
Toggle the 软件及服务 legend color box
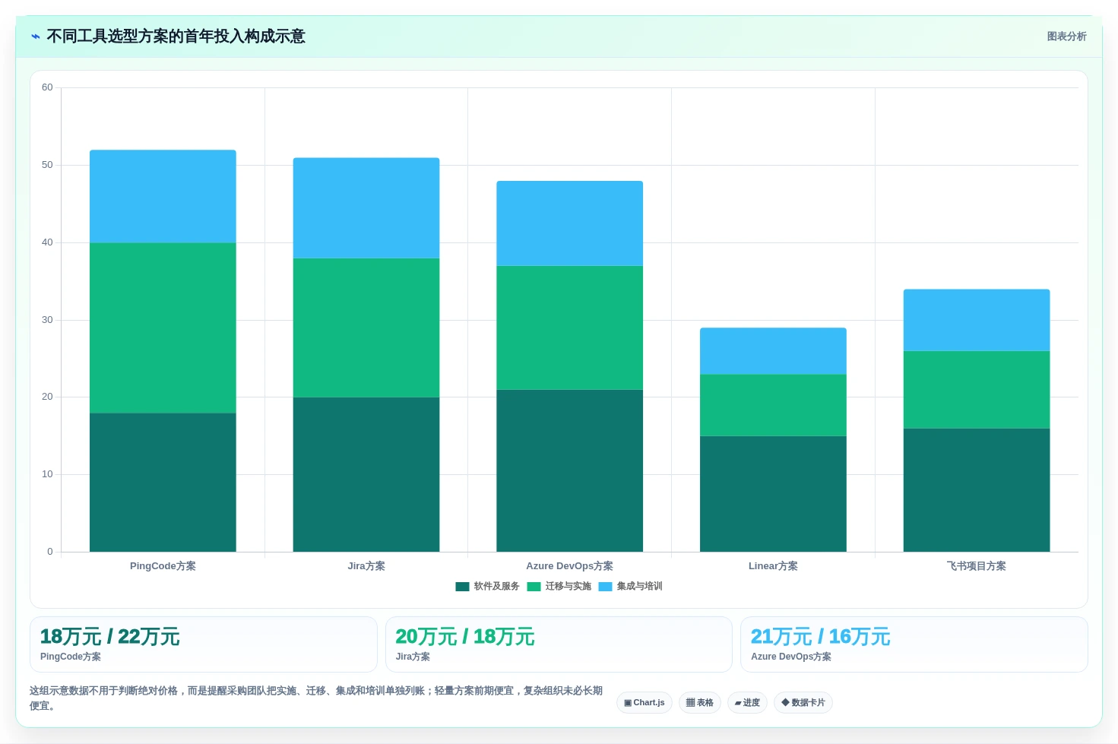pos(462,587)
